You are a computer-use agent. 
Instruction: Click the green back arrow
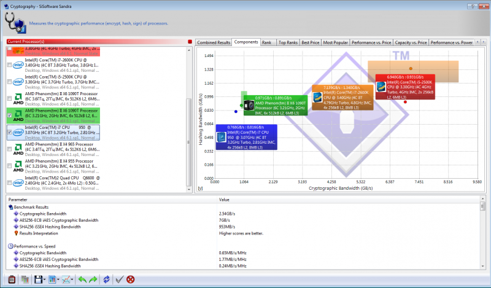click(x=82, y=279)
